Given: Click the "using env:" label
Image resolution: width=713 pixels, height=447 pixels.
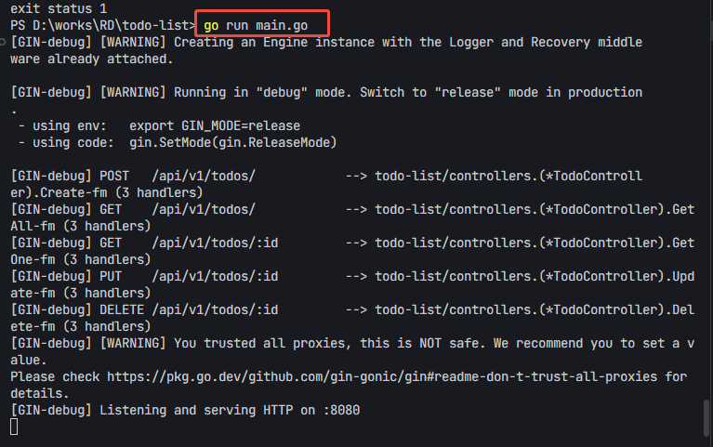Looking at the screenshot, I should [x=70, y=125].
